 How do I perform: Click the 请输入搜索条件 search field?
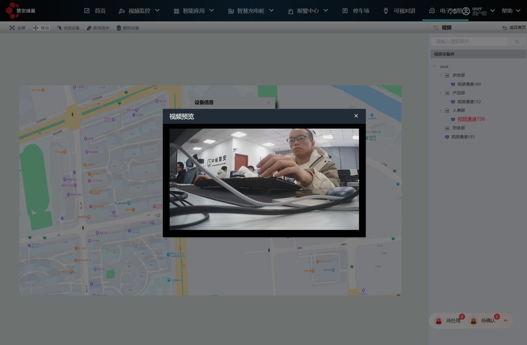(469, 42)
